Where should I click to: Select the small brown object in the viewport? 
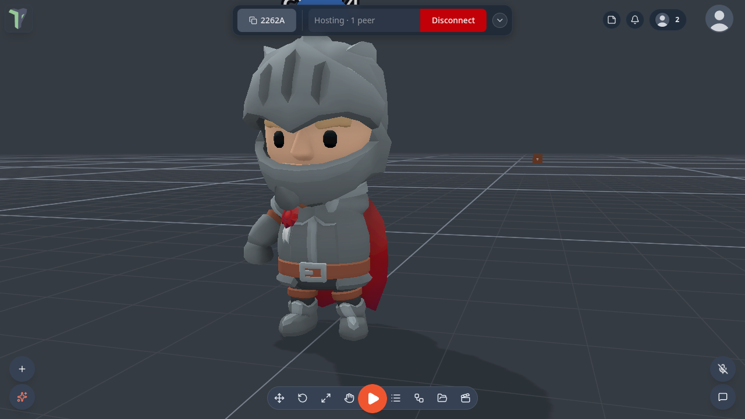[537, 159]
